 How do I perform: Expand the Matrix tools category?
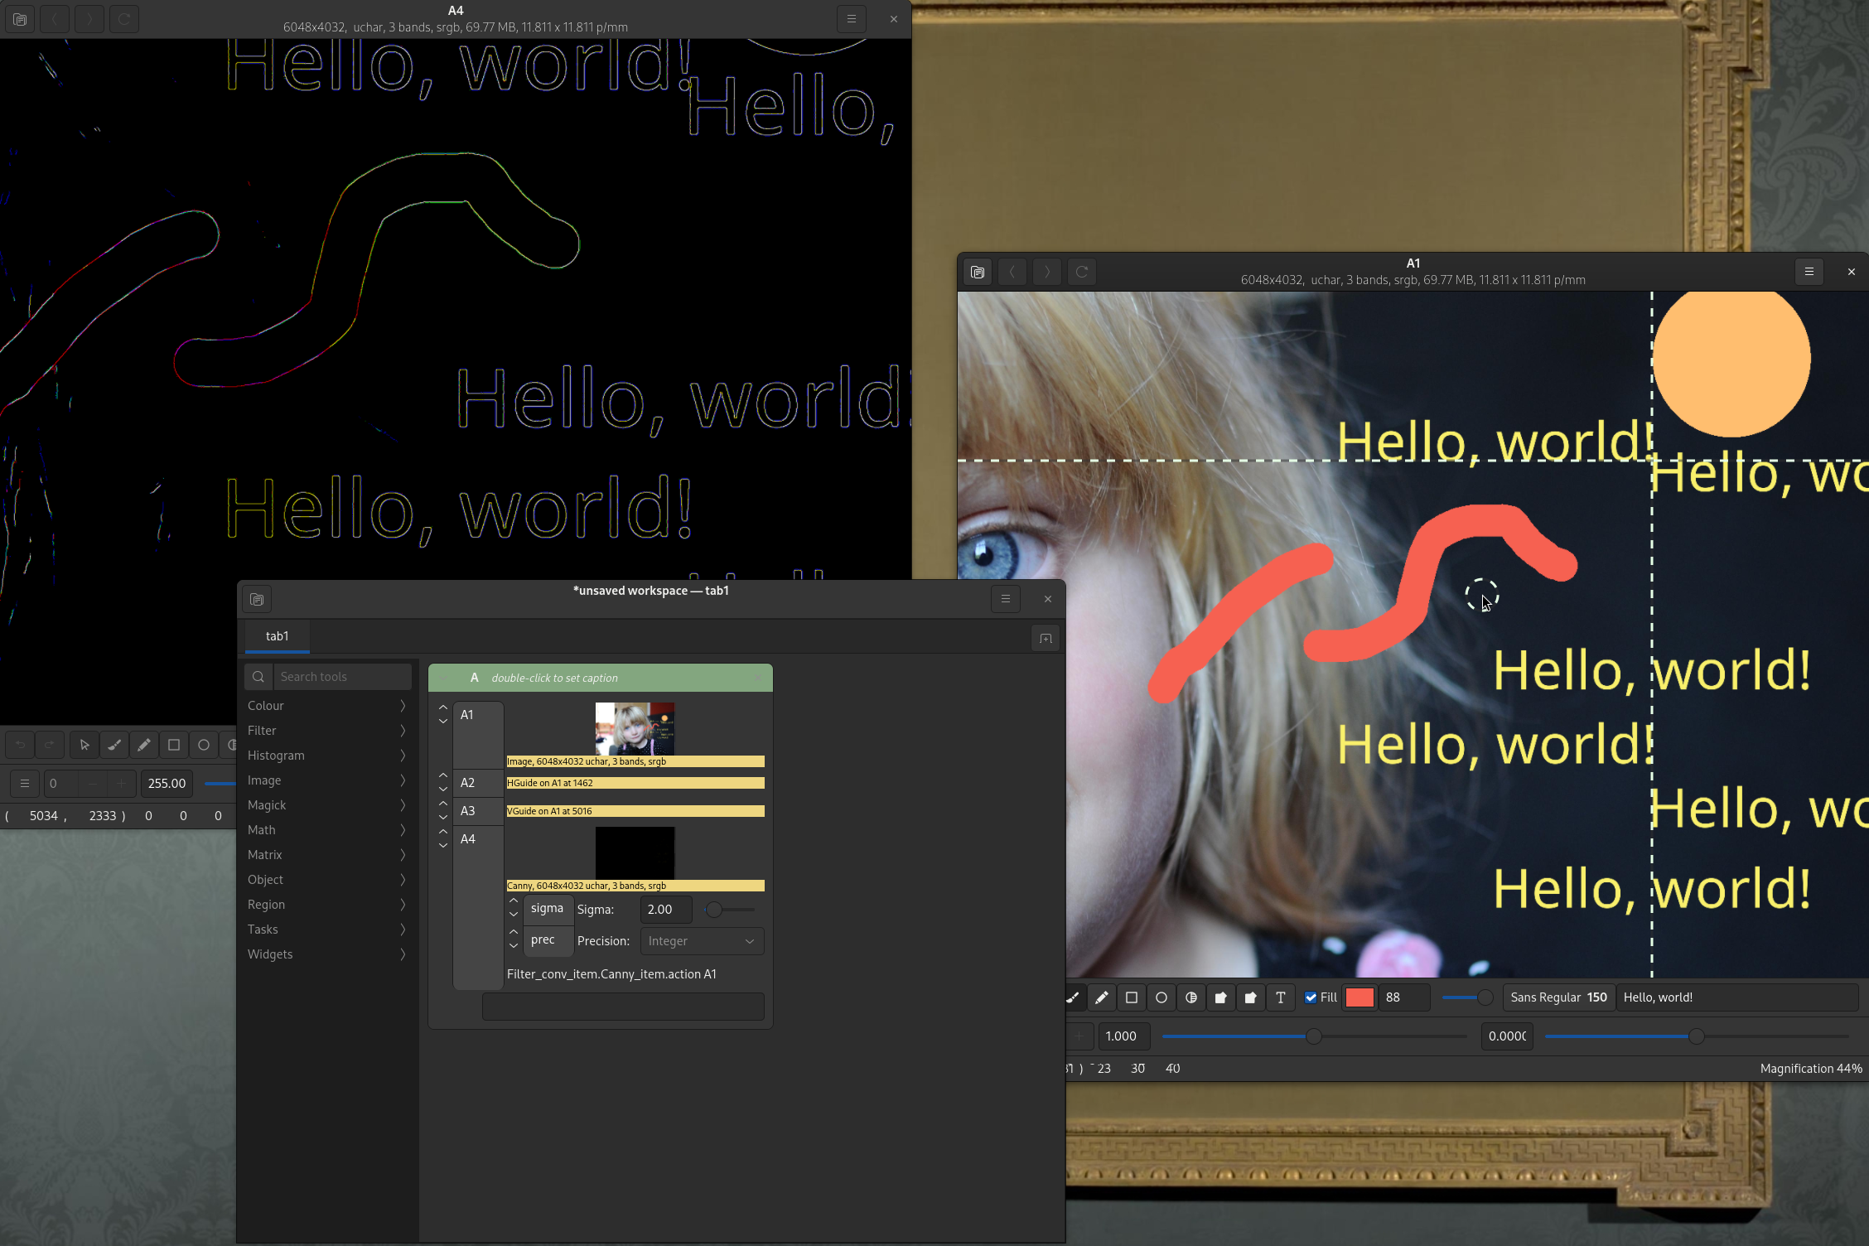pos(327,855)
